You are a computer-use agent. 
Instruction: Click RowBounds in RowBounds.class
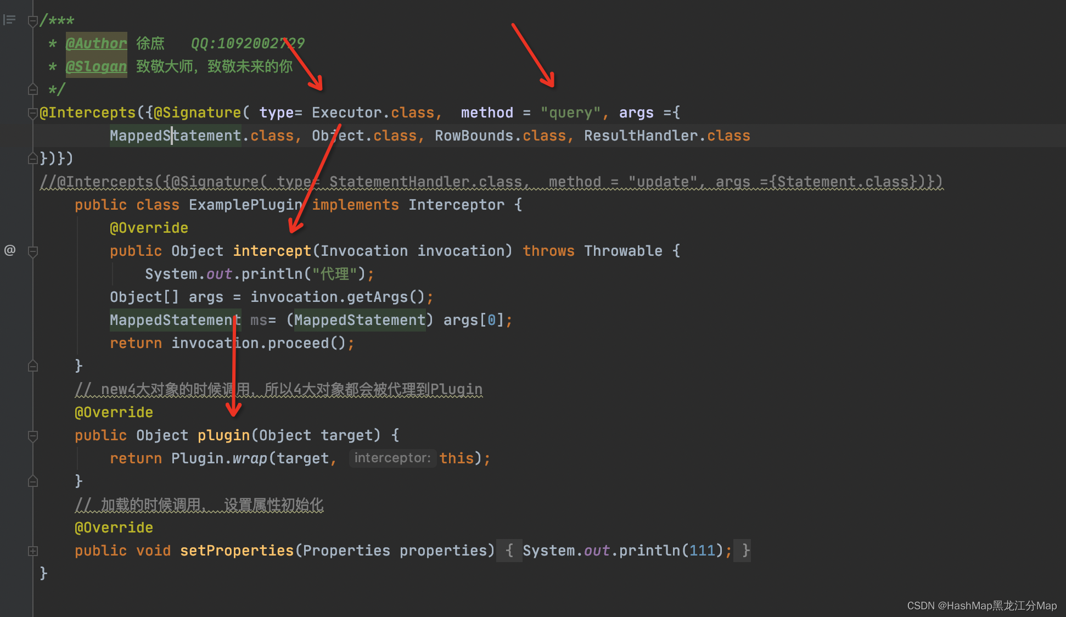[x=474, y=136]
